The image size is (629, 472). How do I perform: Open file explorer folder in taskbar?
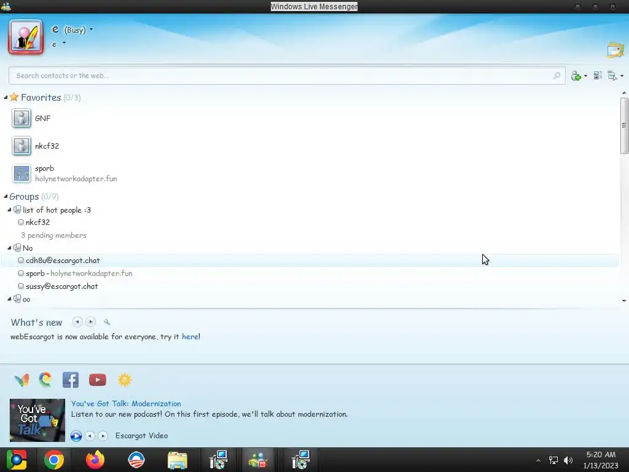pos(178,461)
